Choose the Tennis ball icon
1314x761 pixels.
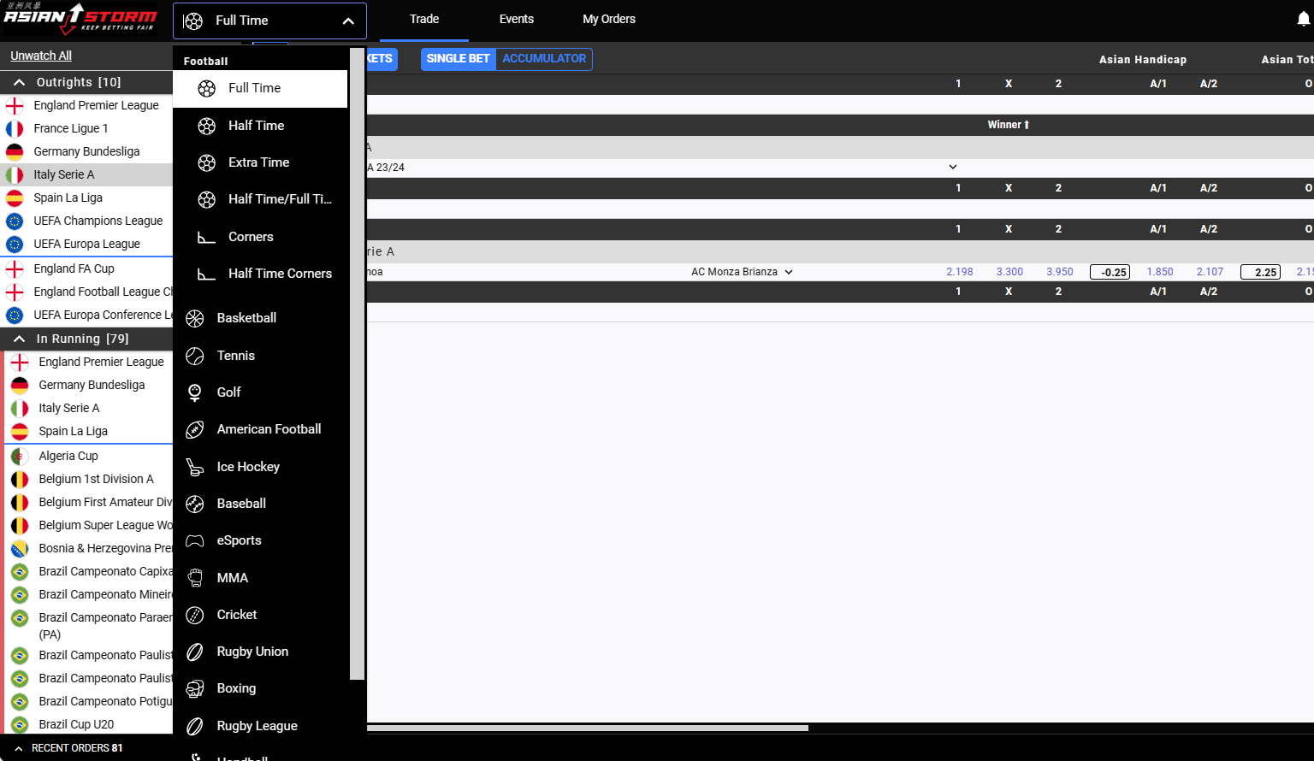[x=195, y=356]
